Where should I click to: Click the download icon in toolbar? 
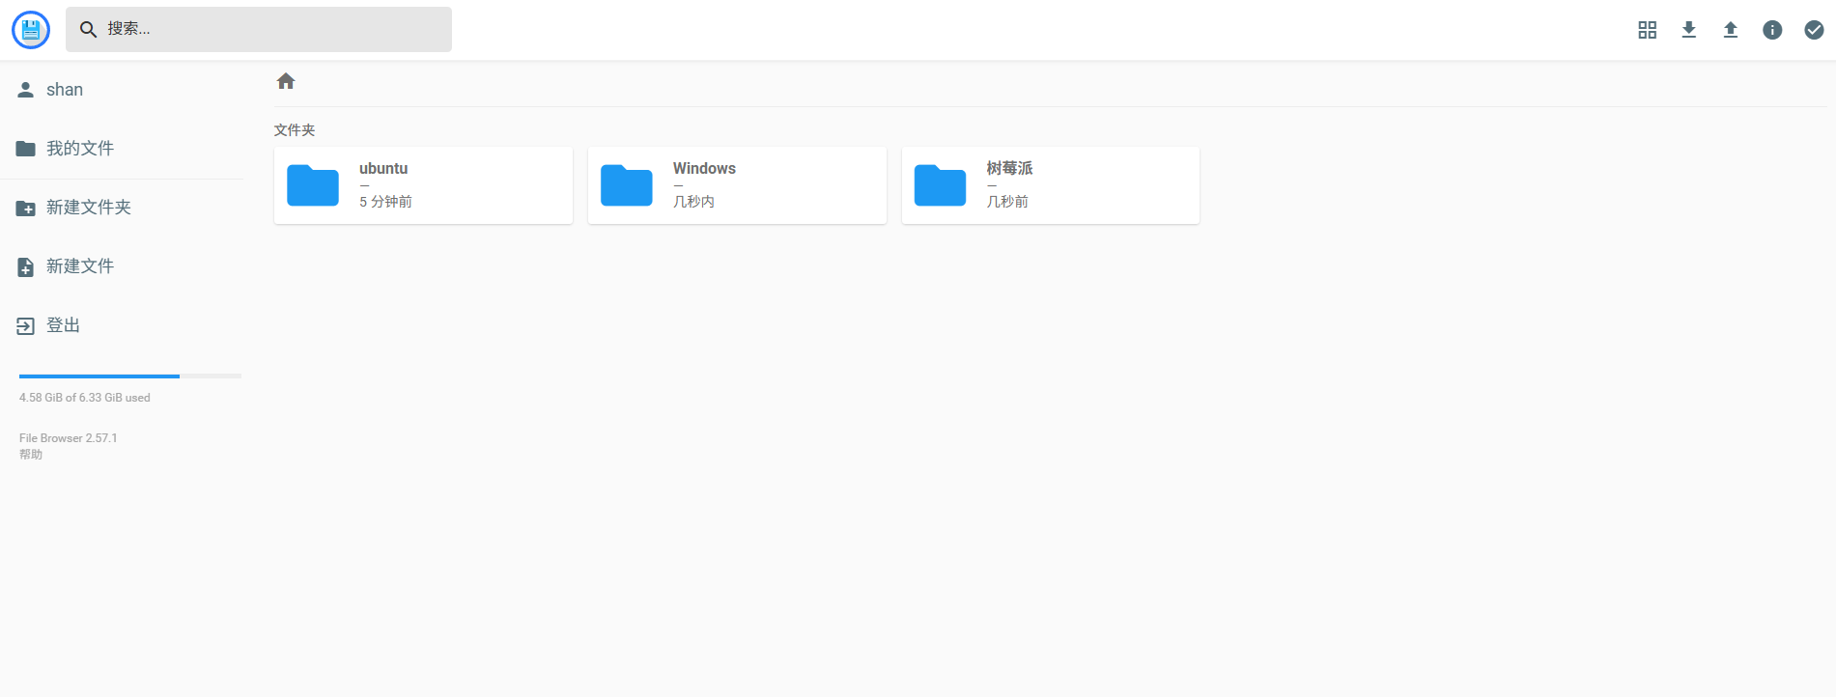(1688, 30)
